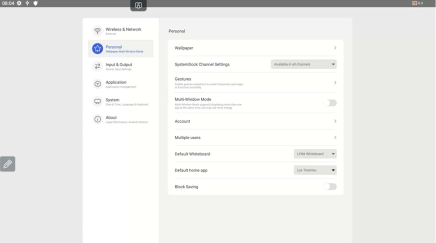Click the settings gear in status bar
Viewport: 436px width, 243px height.
point(19,3)
